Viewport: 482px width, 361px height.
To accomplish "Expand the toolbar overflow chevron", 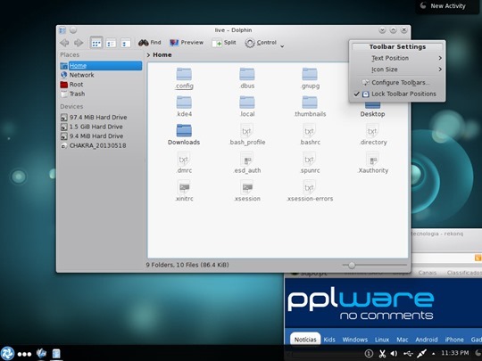I will 282,46.
